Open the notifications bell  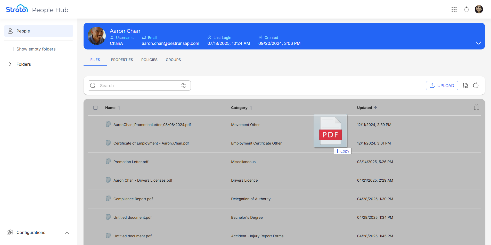(x=467, y=10)
